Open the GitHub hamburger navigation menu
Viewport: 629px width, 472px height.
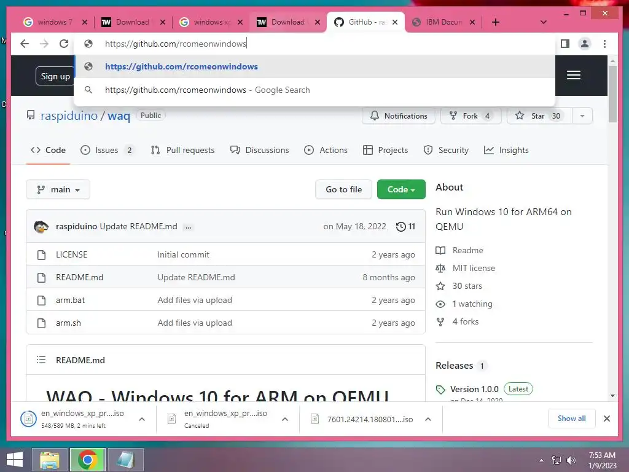574,75
